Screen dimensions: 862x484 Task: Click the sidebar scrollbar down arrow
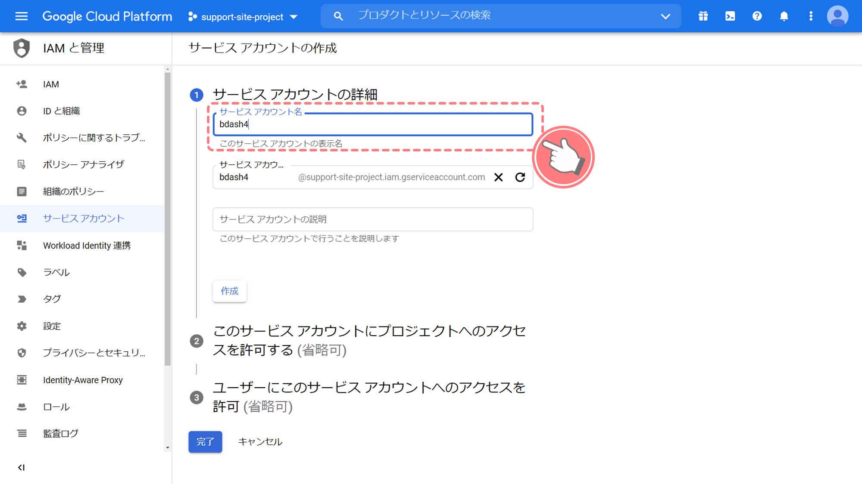click(x=168, y=448)
